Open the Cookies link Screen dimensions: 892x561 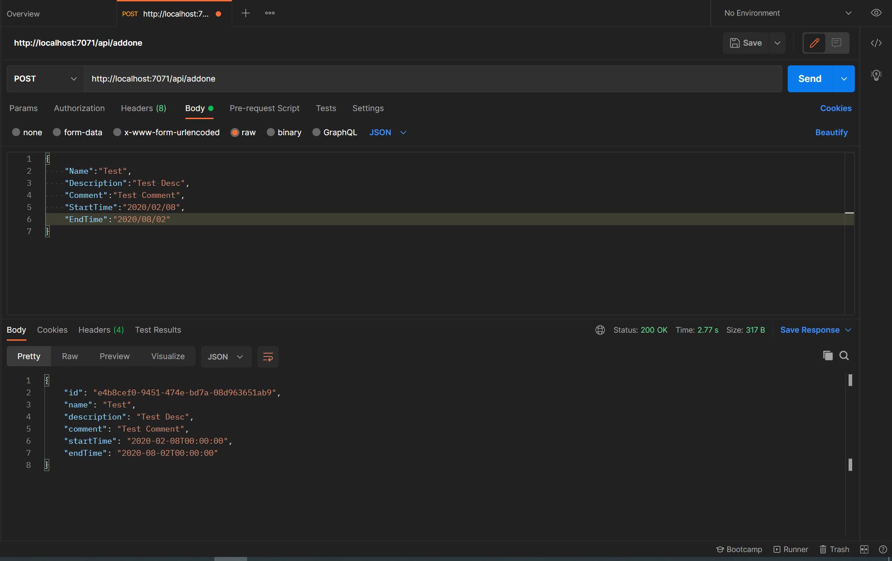(x=836, y=108)
